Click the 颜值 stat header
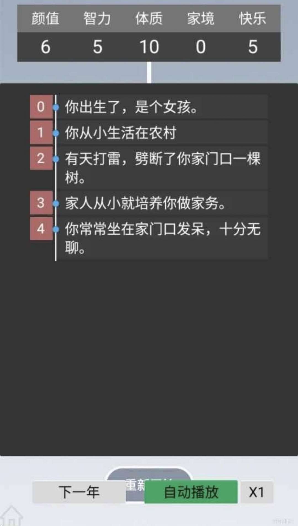This screenshot has width=298, height=526. point(45,19)
